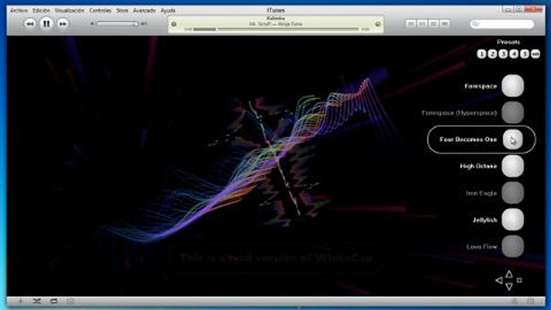This screenshot has width=551, height=310.
Task: Click the third view mode button
Action: 433,24
